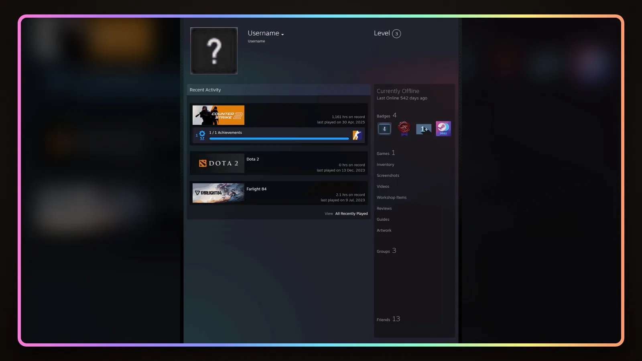The width and height of the screenshot is (642, 361).
Task: Open the Friends 13 link
Action: [x=388, y=319]
